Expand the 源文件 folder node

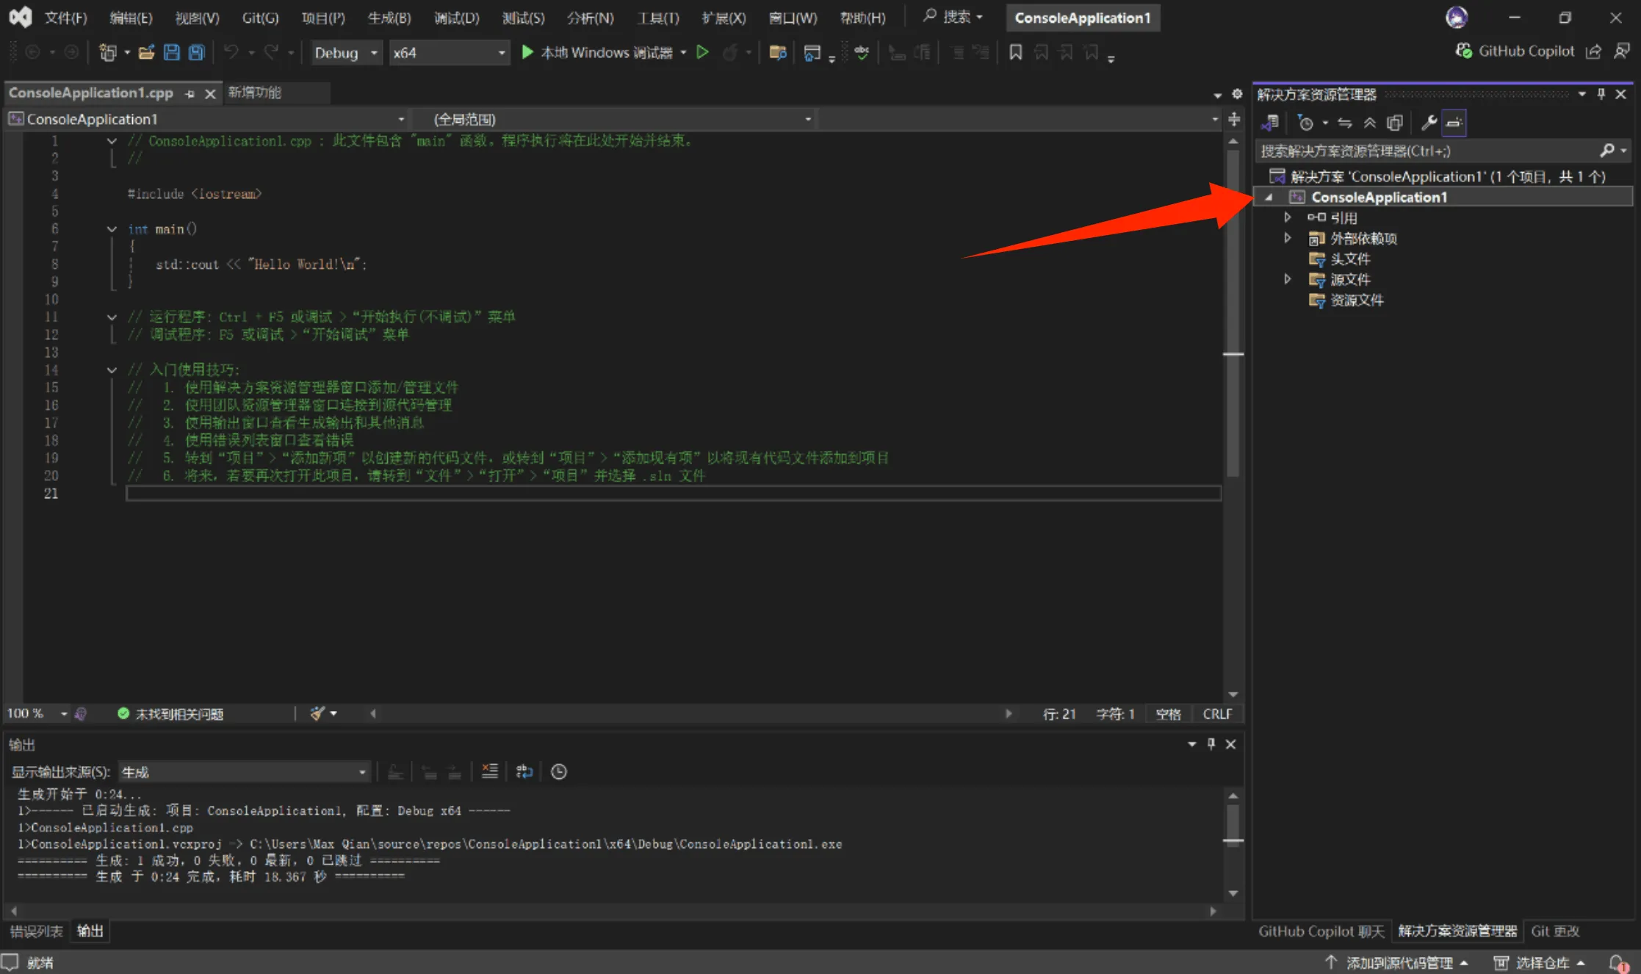coord(1287,279)
